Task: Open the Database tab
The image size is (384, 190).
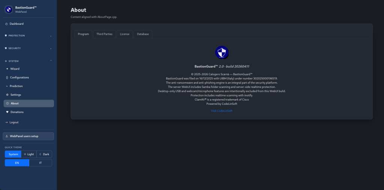Action: coord(143,34)
